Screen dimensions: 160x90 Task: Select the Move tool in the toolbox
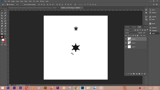(x=2, y=10)
